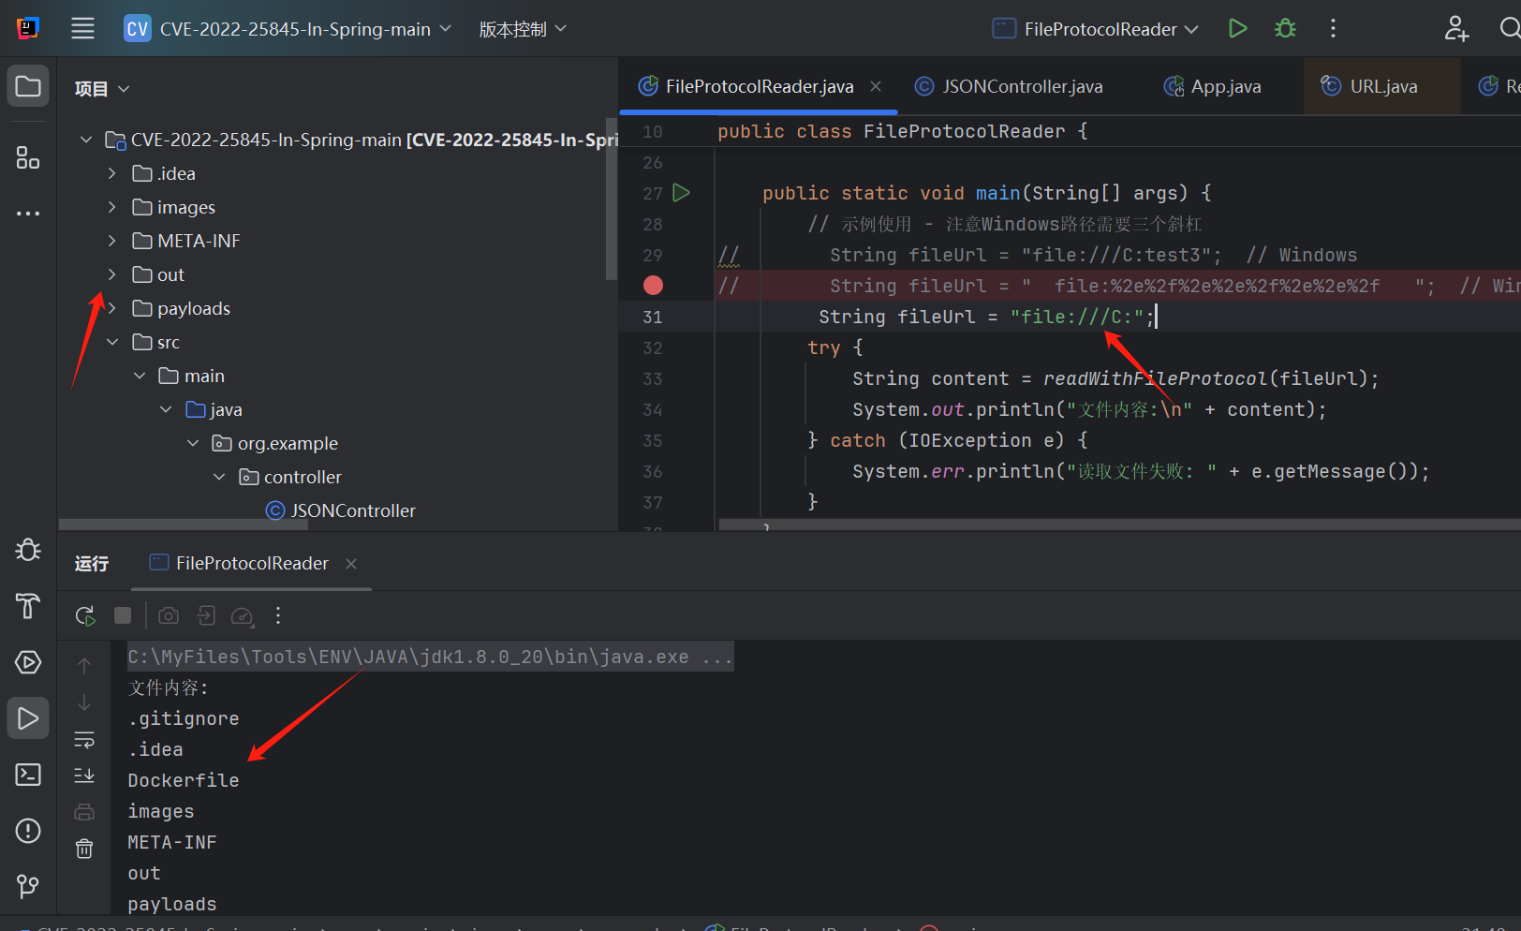Expand the .idea folder
Screen dimensions: 1521x931
coord(112,173)
